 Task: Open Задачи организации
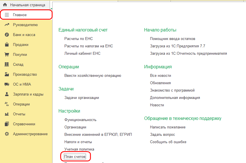(82, 98)
